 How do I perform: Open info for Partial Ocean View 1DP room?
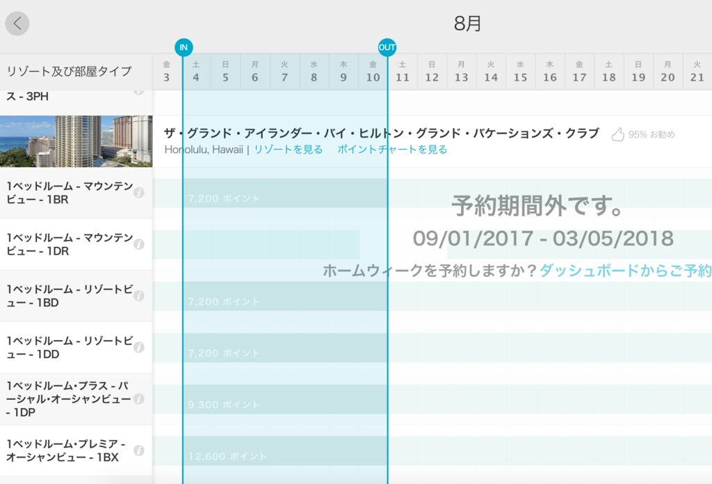tap(139, 398)
